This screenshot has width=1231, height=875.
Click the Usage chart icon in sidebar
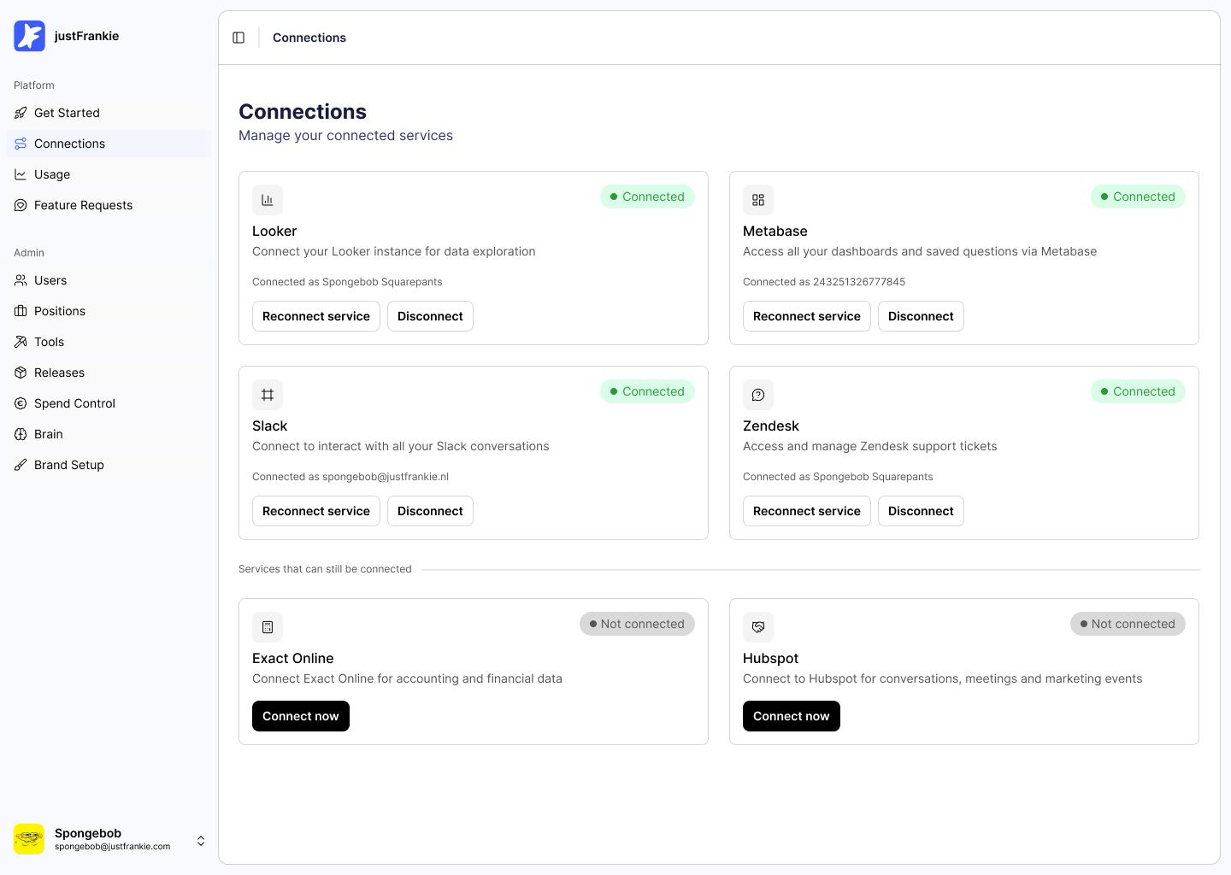pyautogui.click(x=21, y=174)
